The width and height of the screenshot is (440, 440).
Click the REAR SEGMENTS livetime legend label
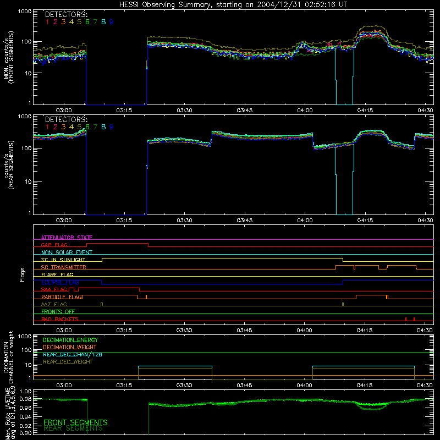73,428
